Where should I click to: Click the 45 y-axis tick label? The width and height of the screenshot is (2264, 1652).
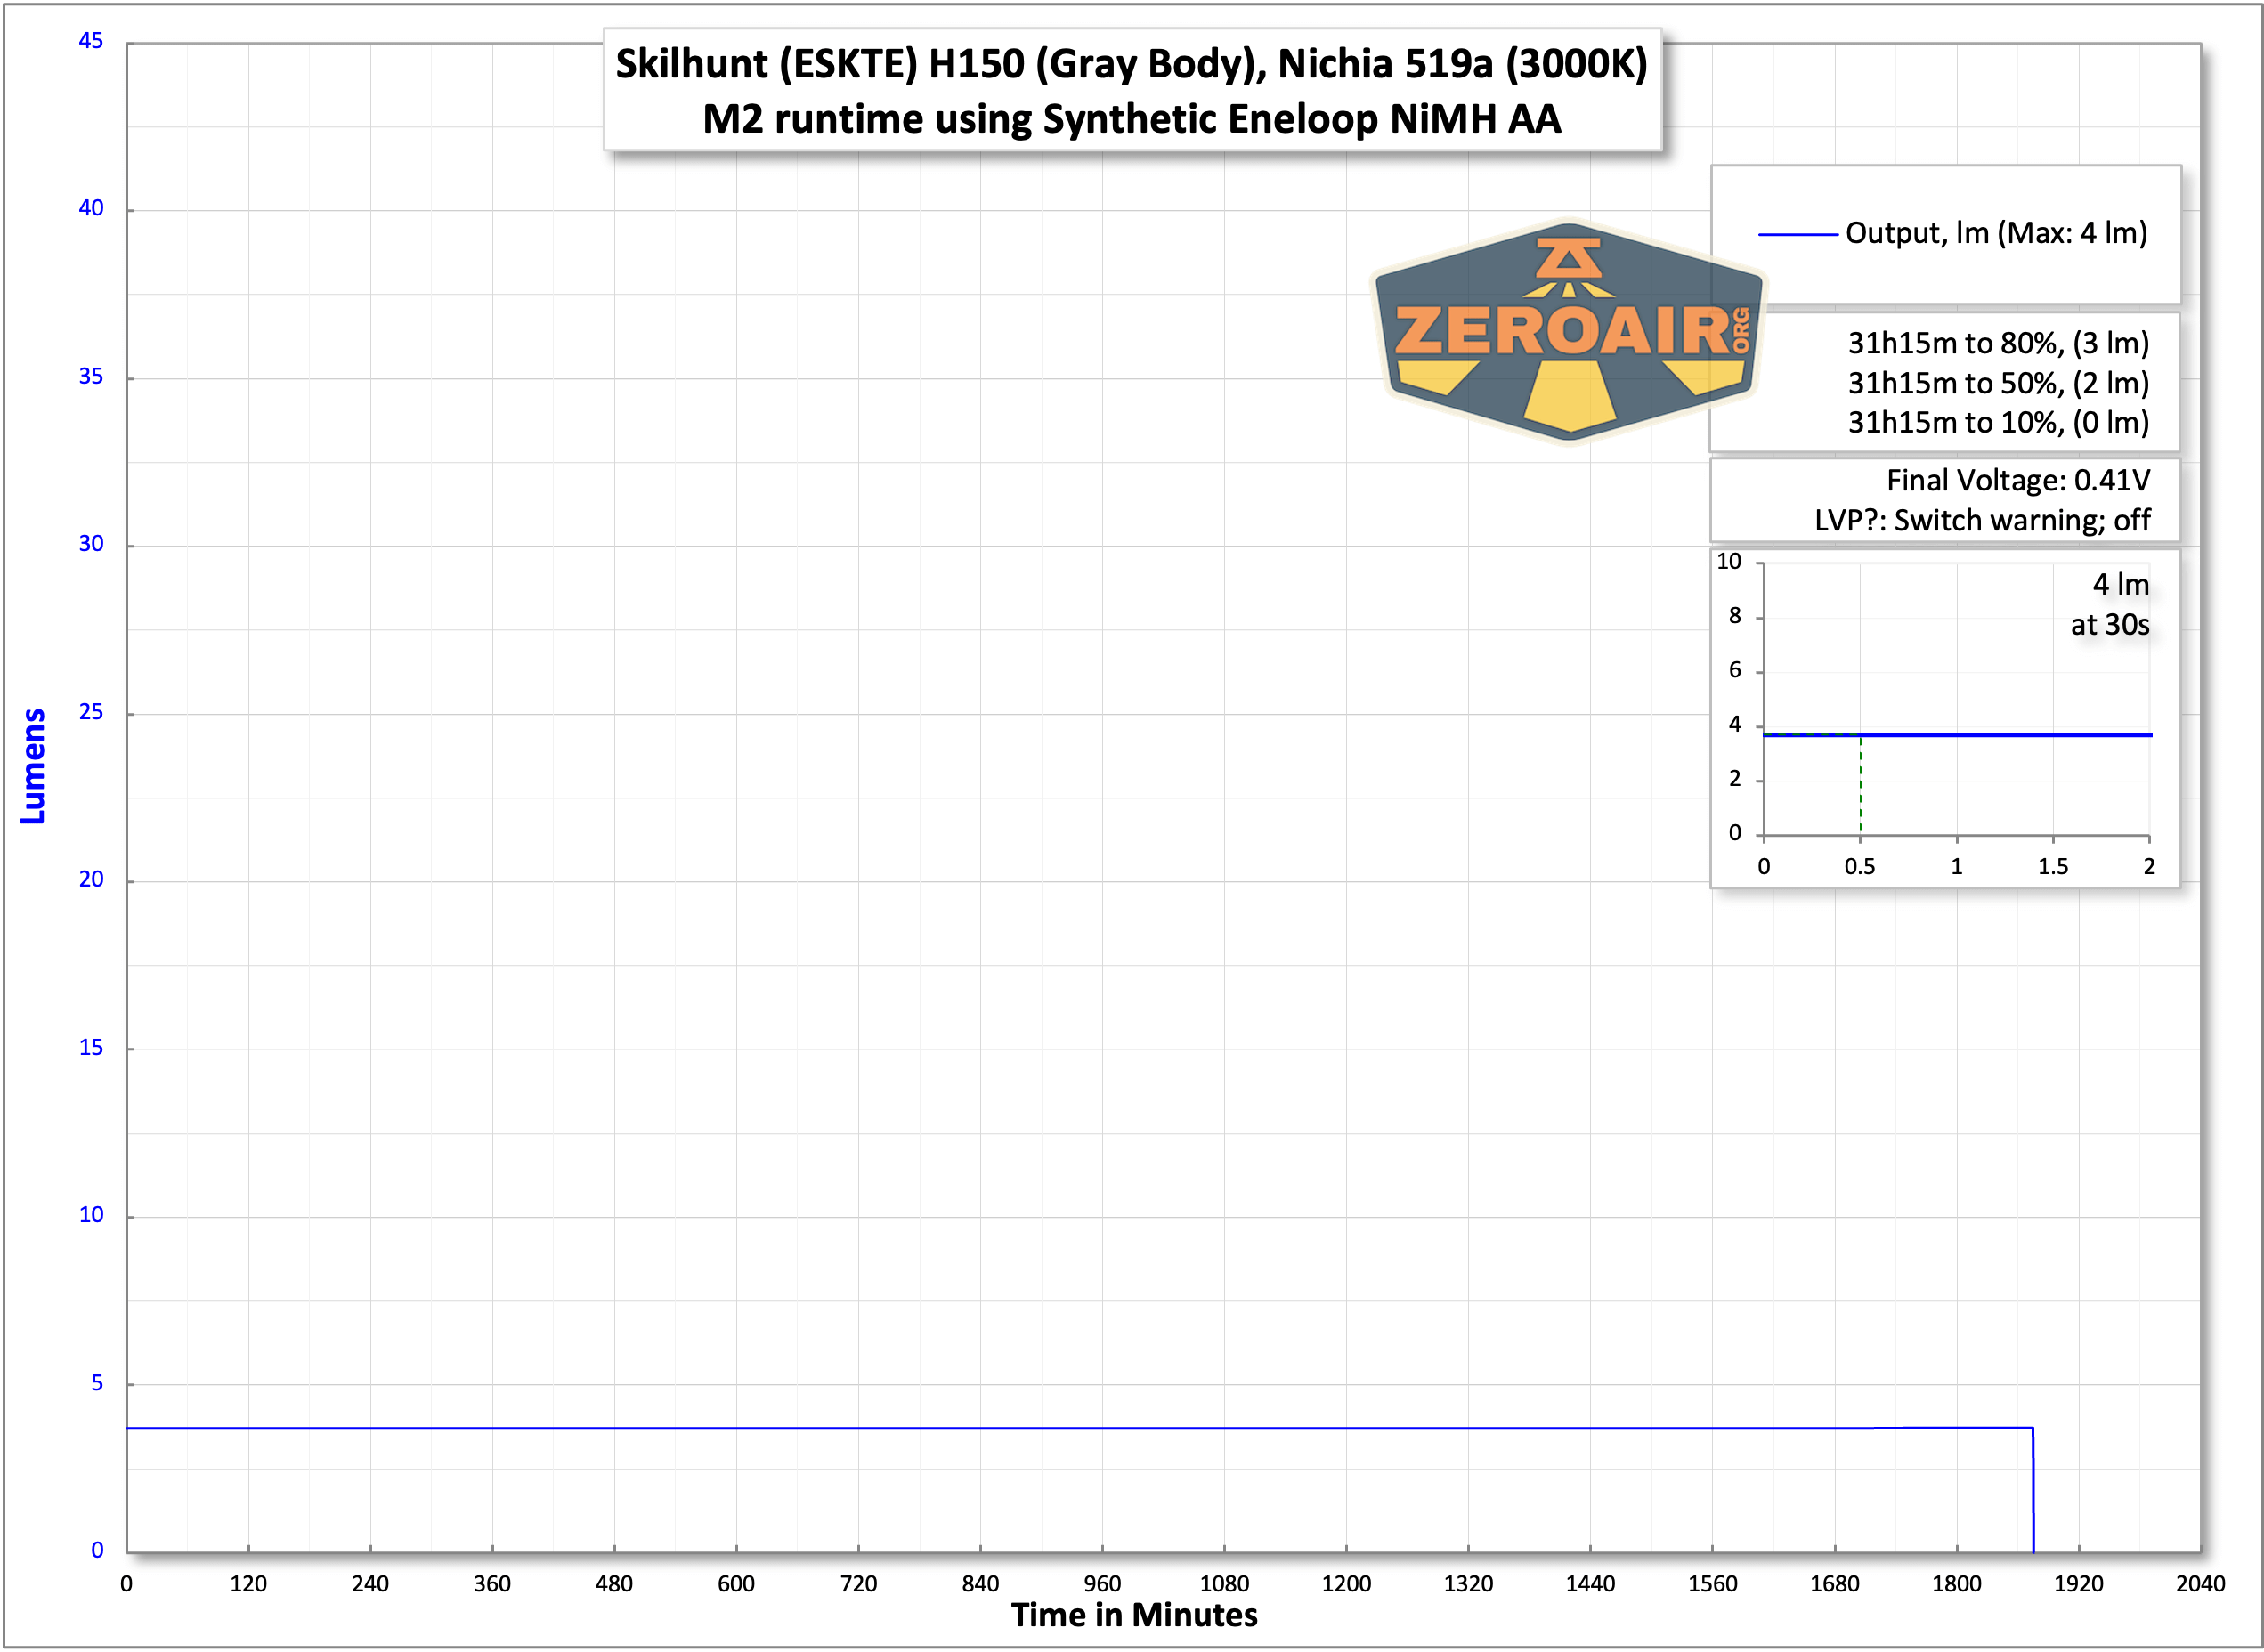pos(91,41)
